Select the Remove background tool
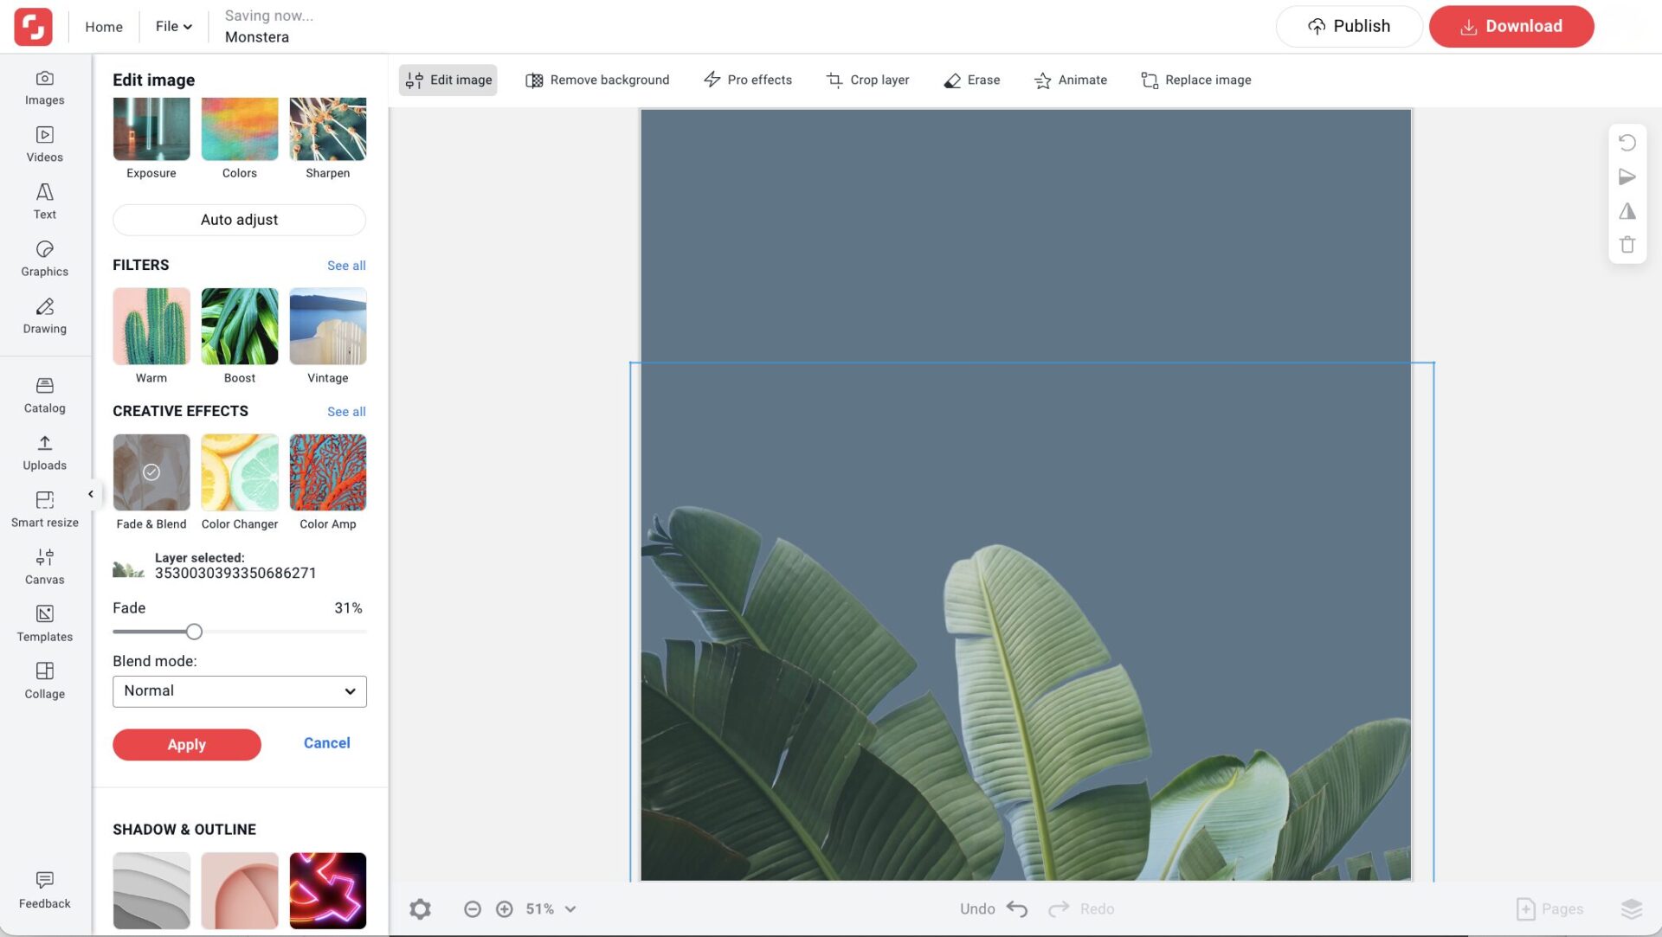 (x=597, y=80)
